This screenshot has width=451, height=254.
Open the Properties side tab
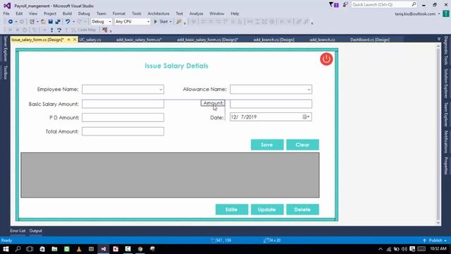coord(446,166)
